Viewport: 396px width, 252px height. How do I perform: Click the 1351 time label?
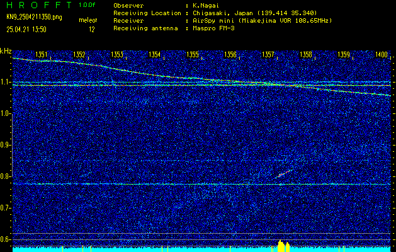pyautogui.click(x=41, y=55)
